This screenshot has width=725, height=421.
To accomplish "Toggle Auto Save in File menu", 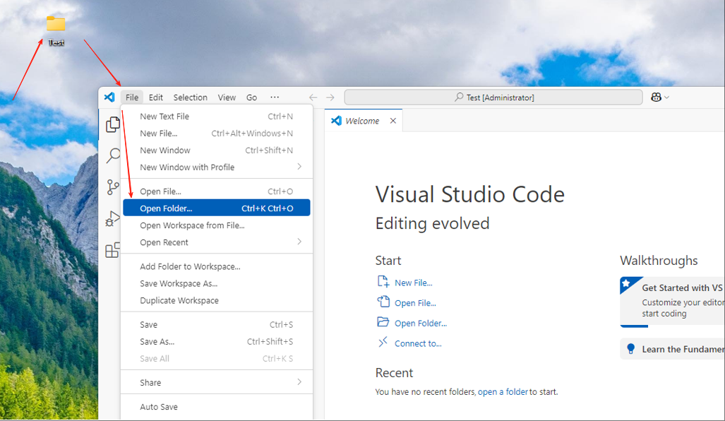I will pyautogui.click(x=159, y=407).
